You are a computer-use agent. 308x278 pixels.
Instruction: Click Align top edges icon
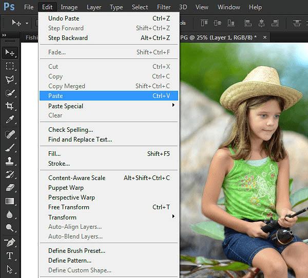(204, 23)
